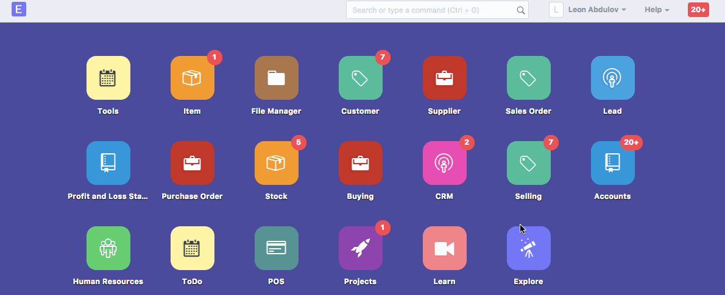Viewport: 725px width, 295px height.
Task: Open the Explore telescope icon
Action: coord(528,248)
